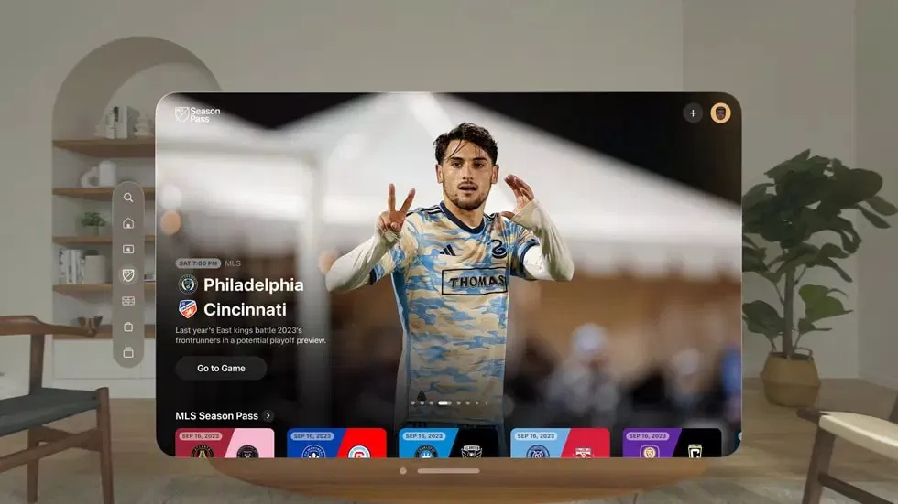Go to Home tab in sidebar
The image size is (898, 504).
tap(128, 222)
